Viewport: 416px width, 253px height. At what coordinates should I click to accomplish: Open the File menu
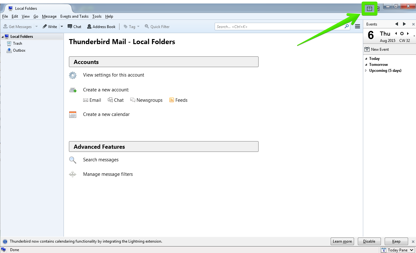point(5,16)
